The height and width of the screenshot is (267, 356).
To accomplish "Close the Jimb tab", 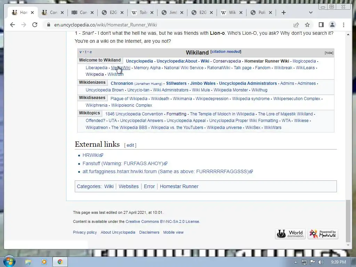I will [181, 13].
